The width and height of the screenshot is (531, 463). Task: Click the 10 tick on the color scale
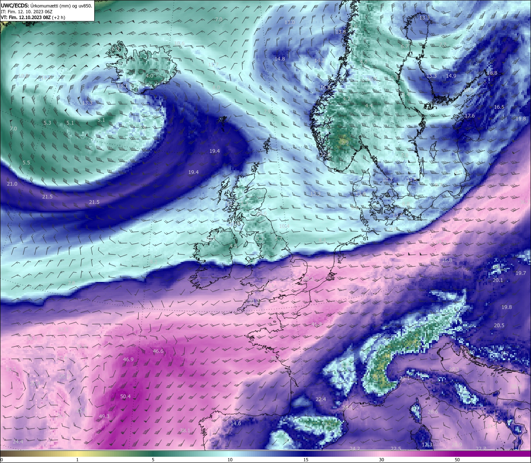coord(230,460)
